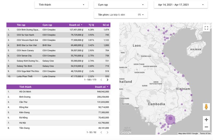Sort cinema table by Số vé column
The width and height of the screenshot is (213, 140).
pyautogui.click(x=106, y=25)
